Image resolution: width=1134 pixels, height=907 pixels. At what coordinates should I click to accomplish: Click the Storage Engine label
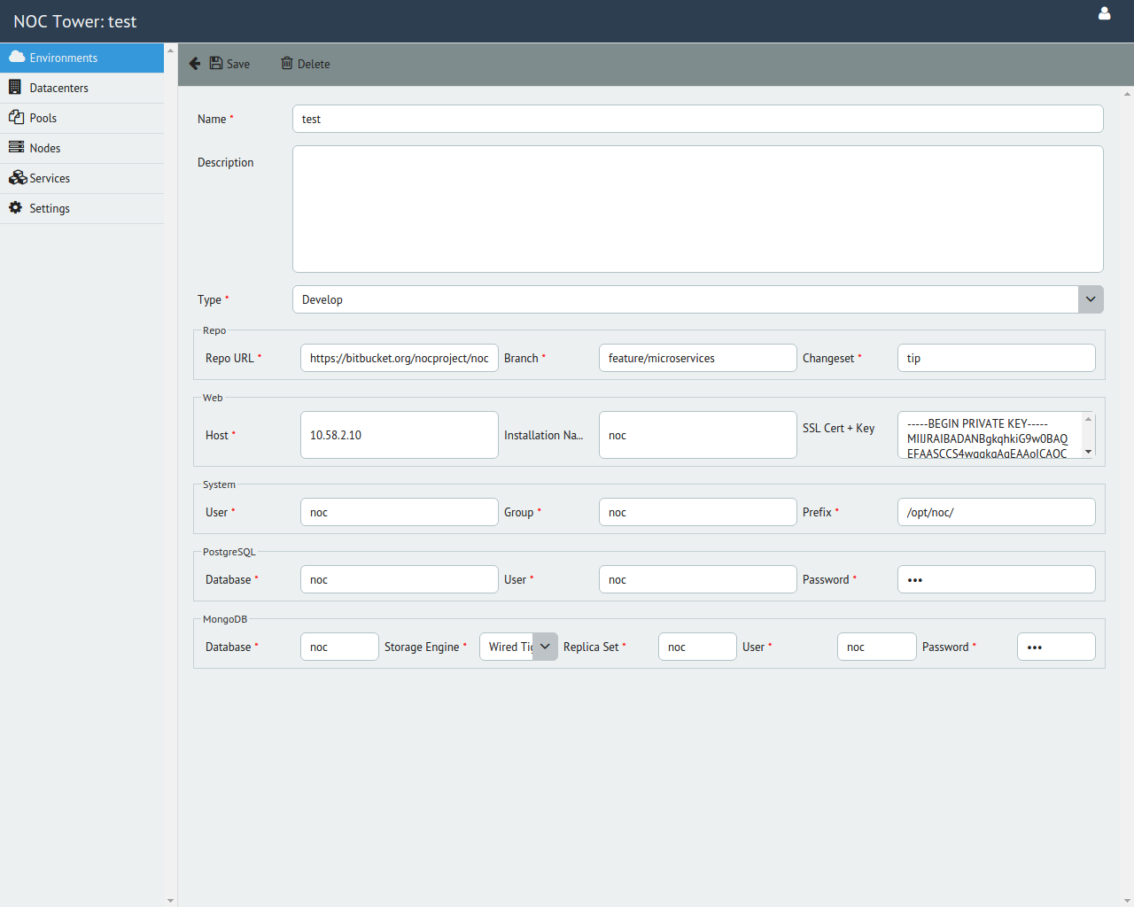[422, 647]
